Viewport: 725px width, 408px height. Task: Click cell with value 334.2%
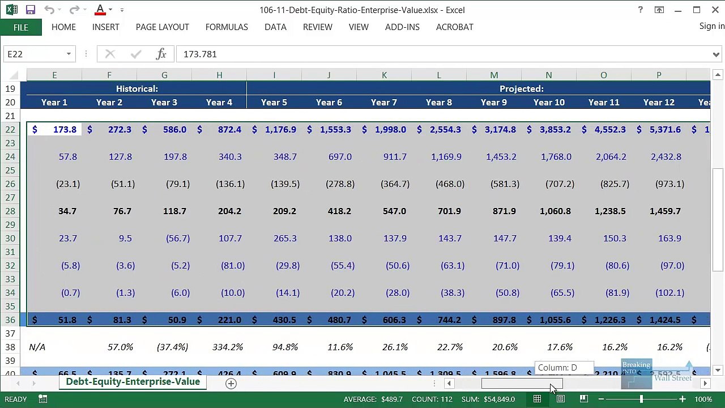pyautogui.click(x=219, y=347)
